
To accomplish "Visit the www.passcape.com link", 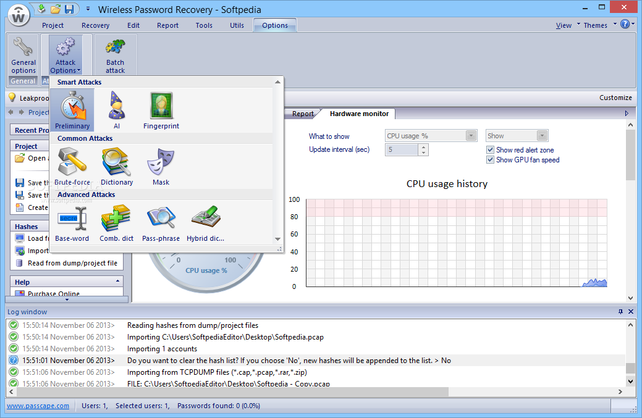I will 38,406.
